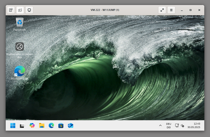
Task: Click the network status icon in the tray
Action: (x=177, y=125)
